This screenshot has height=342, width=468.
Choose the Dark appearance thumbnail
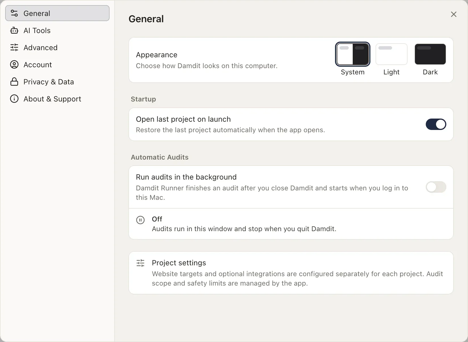430,54
